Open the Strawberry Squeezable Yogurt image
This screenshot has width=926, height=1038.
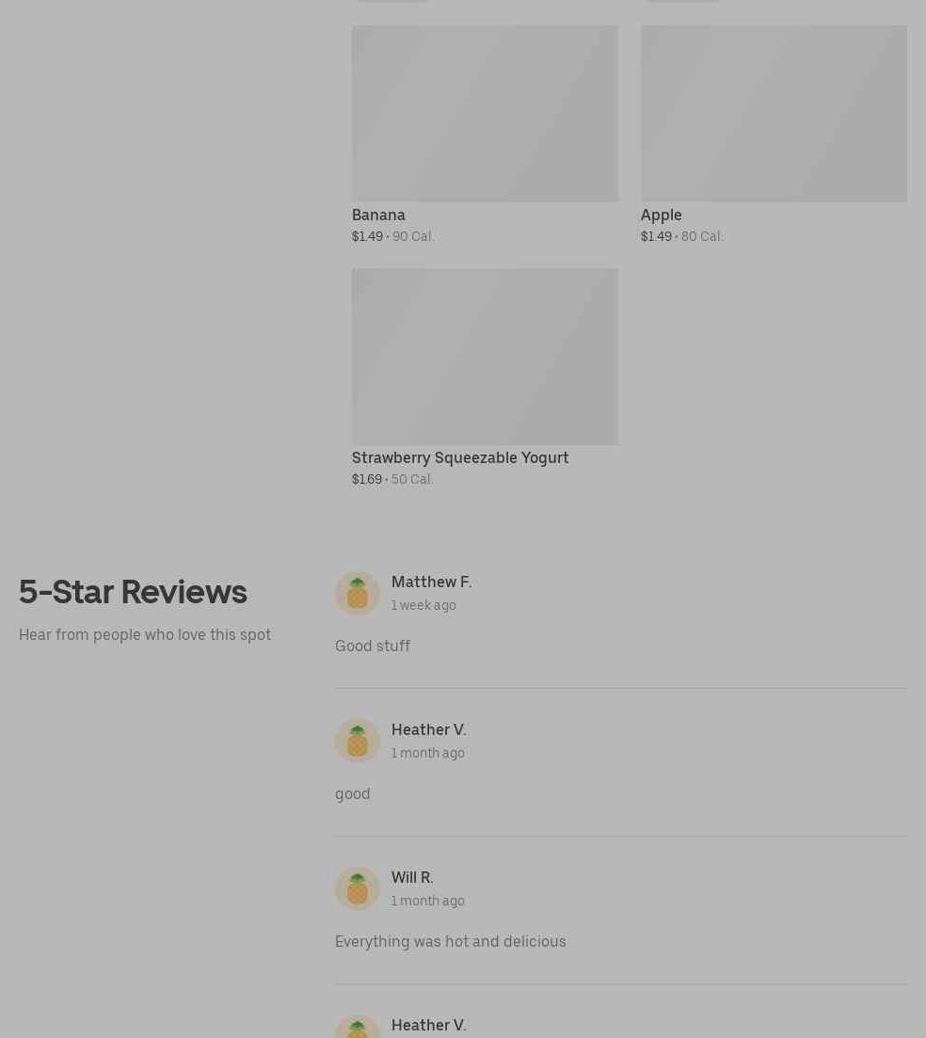(486, 356)
